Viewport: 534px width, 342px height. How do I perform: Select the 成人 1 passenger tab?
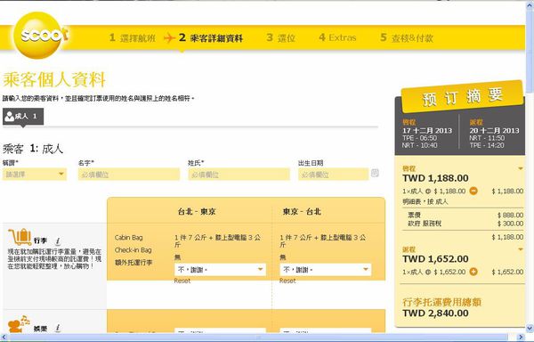pos(23,117)
